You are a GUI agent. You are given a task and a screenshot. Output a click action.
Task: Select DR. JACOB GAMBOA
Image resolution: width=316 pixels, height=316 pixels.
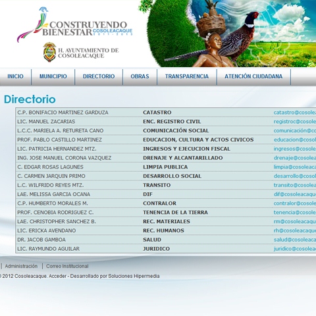click(x=41, y=240)
